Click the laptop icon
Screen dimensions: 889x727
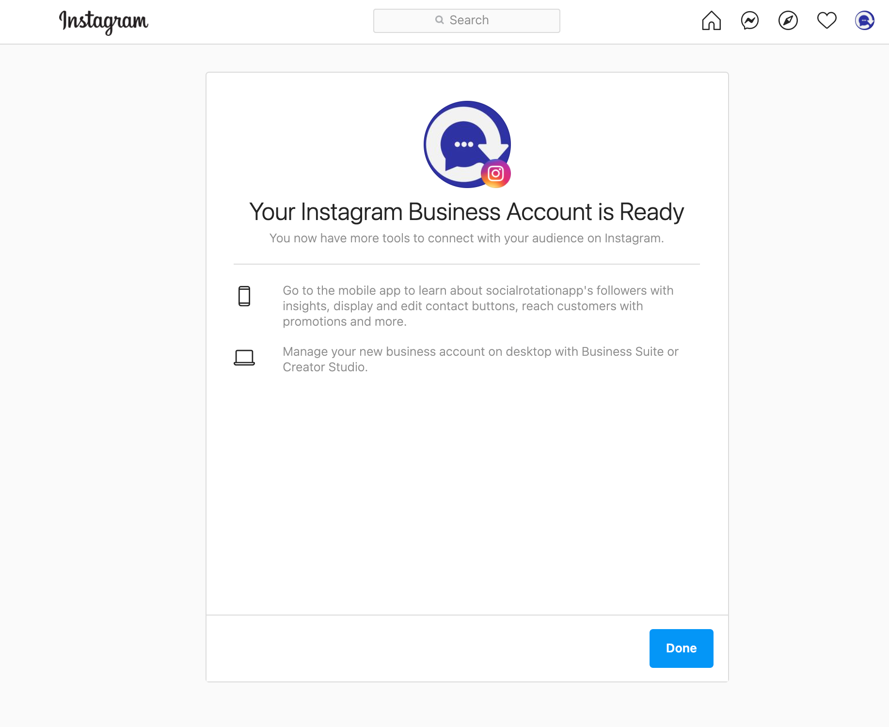click(x=244, y=358)
